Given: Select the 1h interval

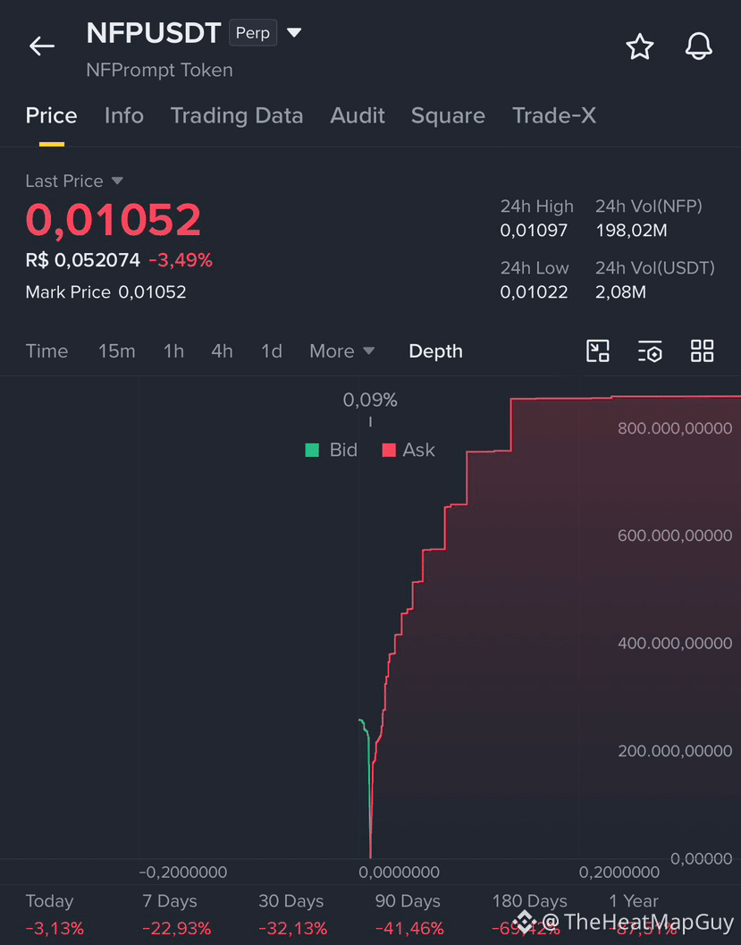Looking at the screenshot, I should click(173, 351).
